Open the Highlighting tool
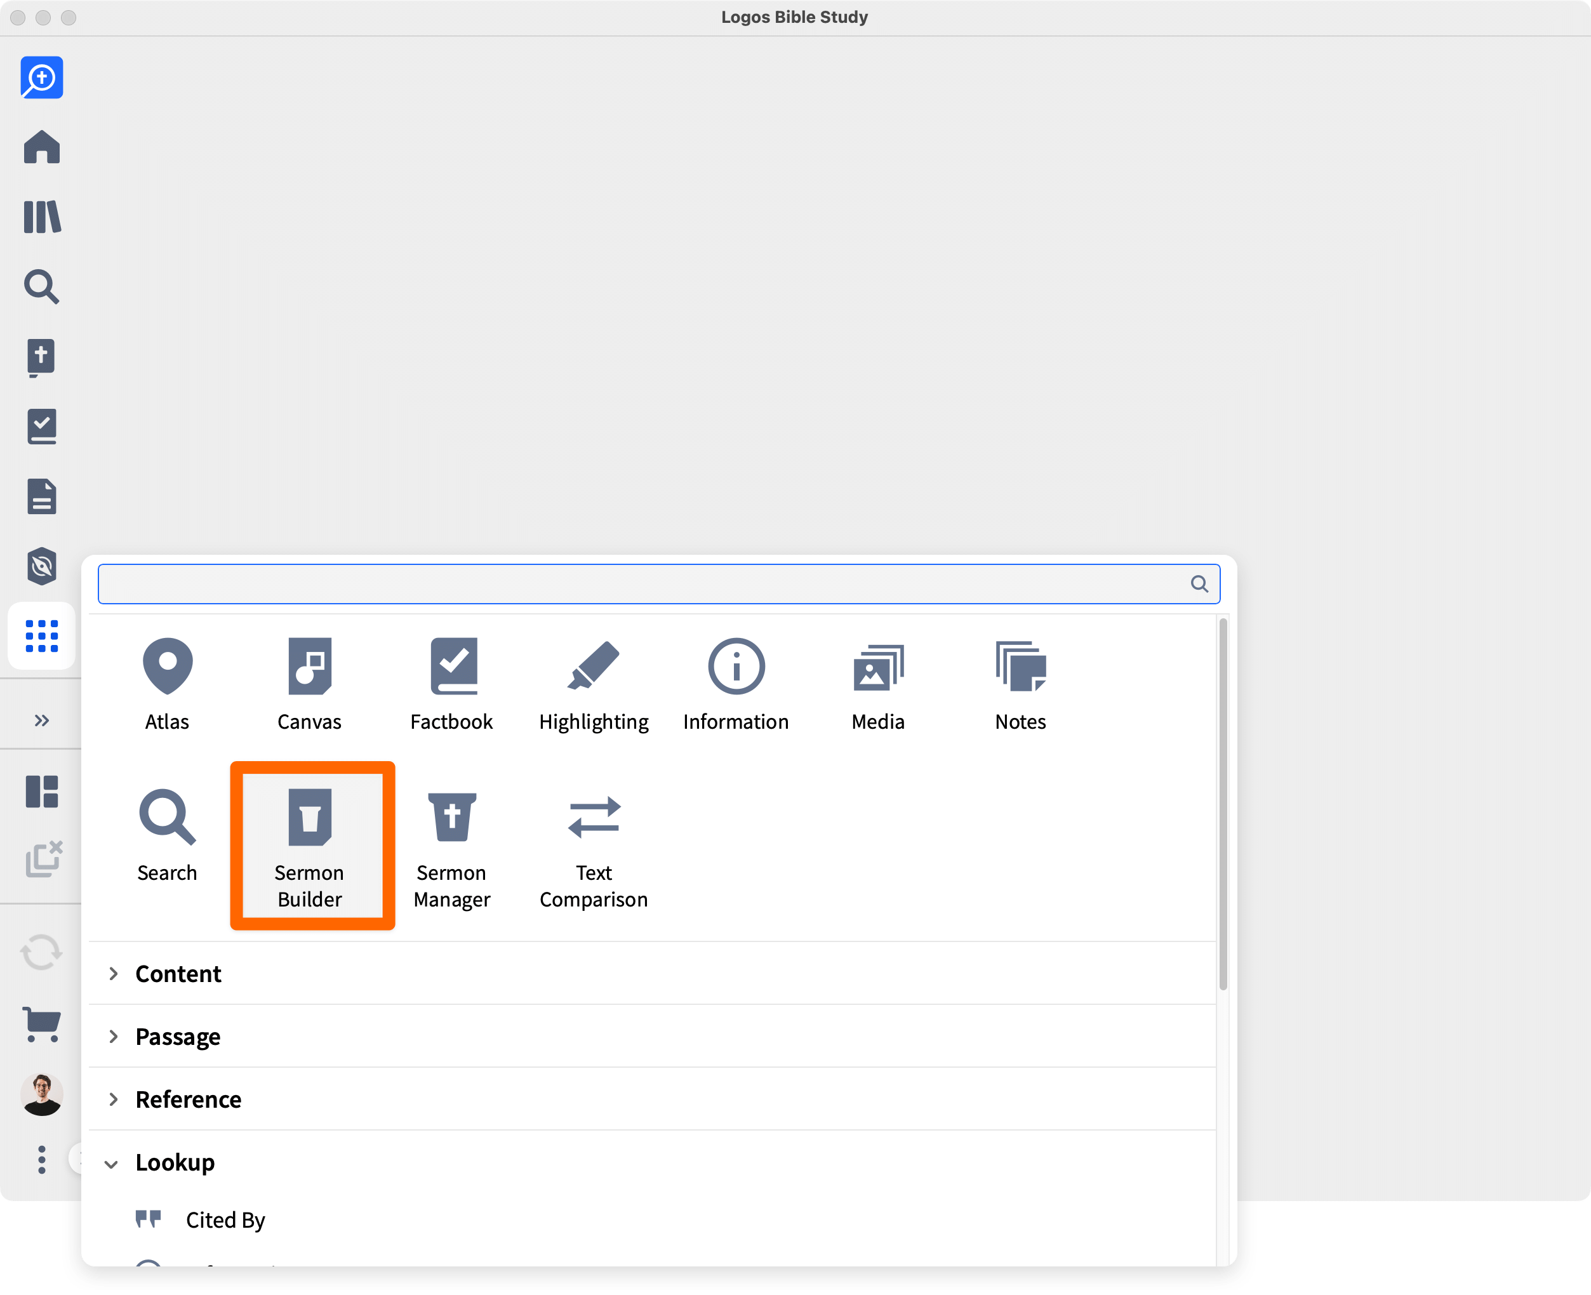Image resolution: width=1591 pixels, height=1295 pixels. 594,684
